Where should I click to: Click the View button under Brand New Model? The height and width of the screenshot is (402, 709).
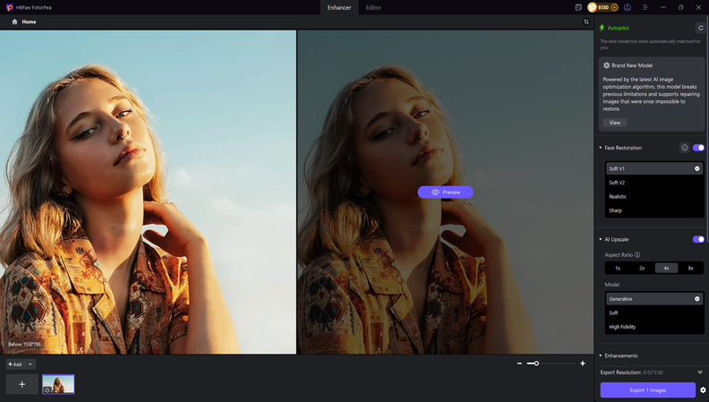coord(614,123)
